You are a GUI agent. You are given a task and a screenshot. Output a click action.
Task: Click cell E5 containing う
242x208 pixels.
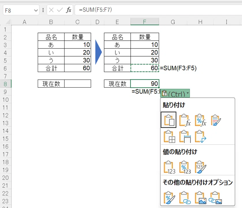click(x=117, y=60)
